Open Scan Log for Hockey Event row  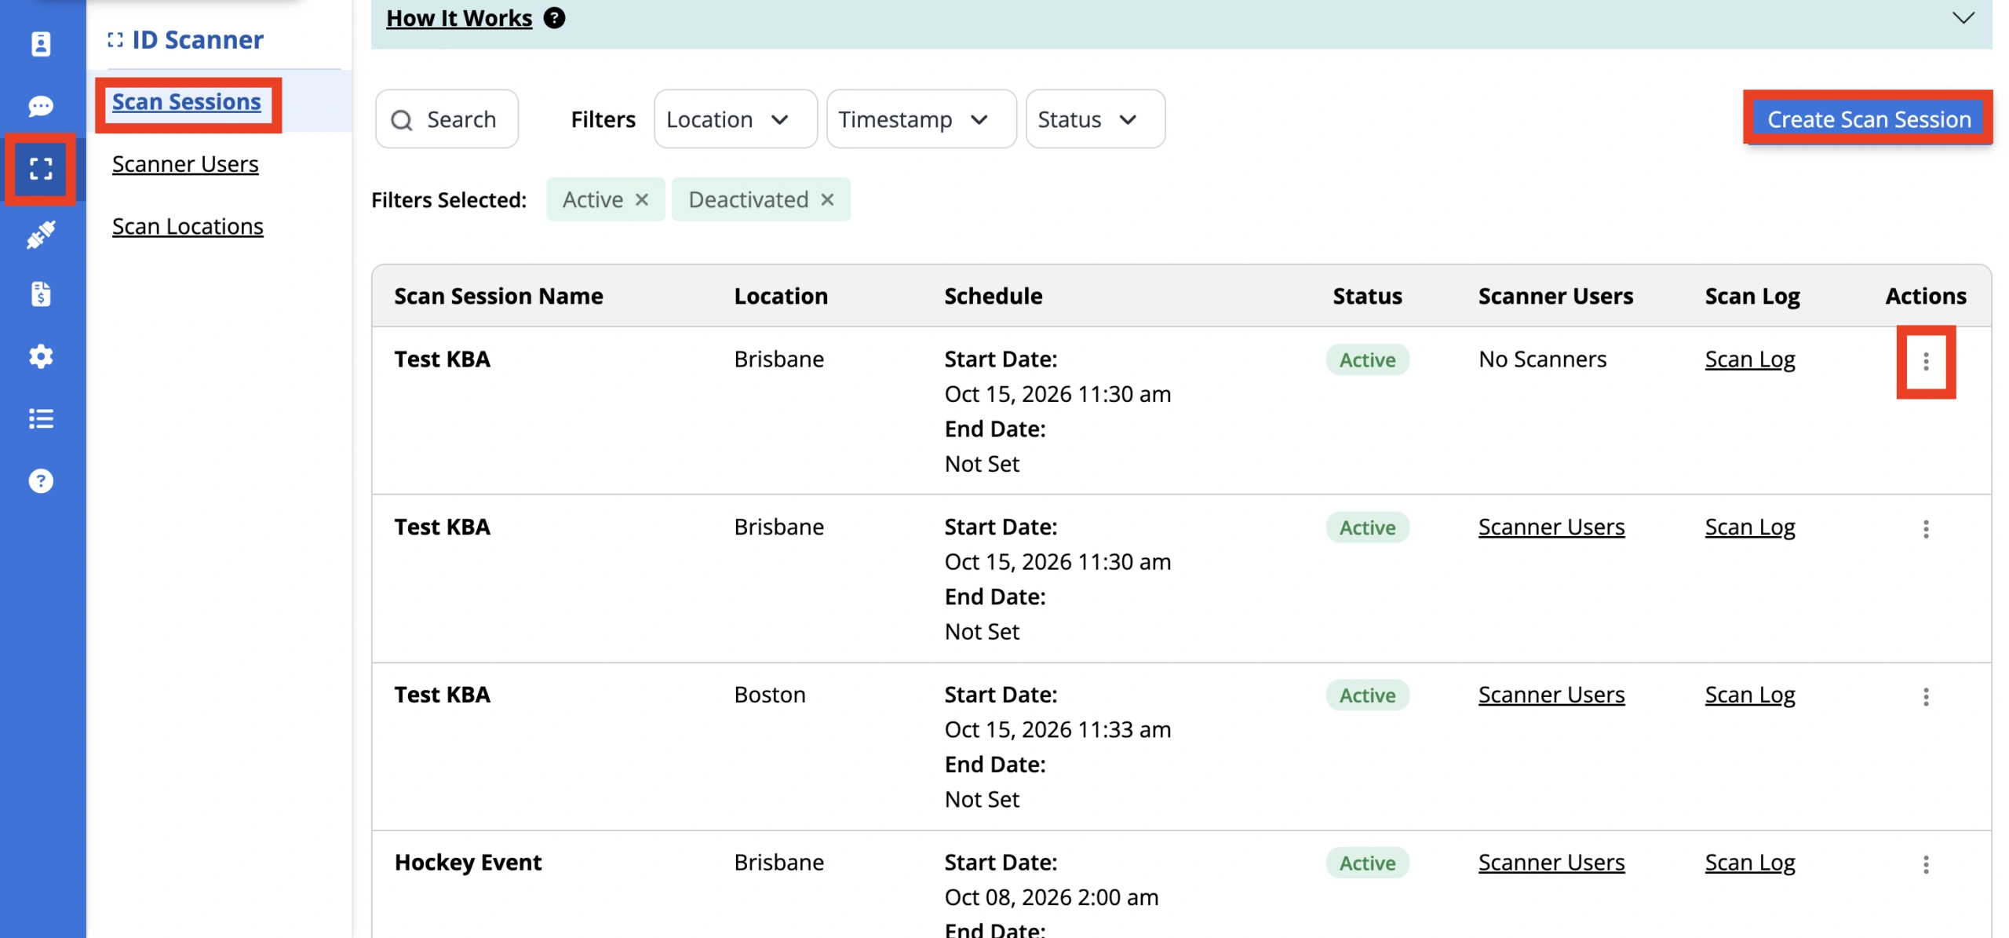click(x=1749, y=862)
